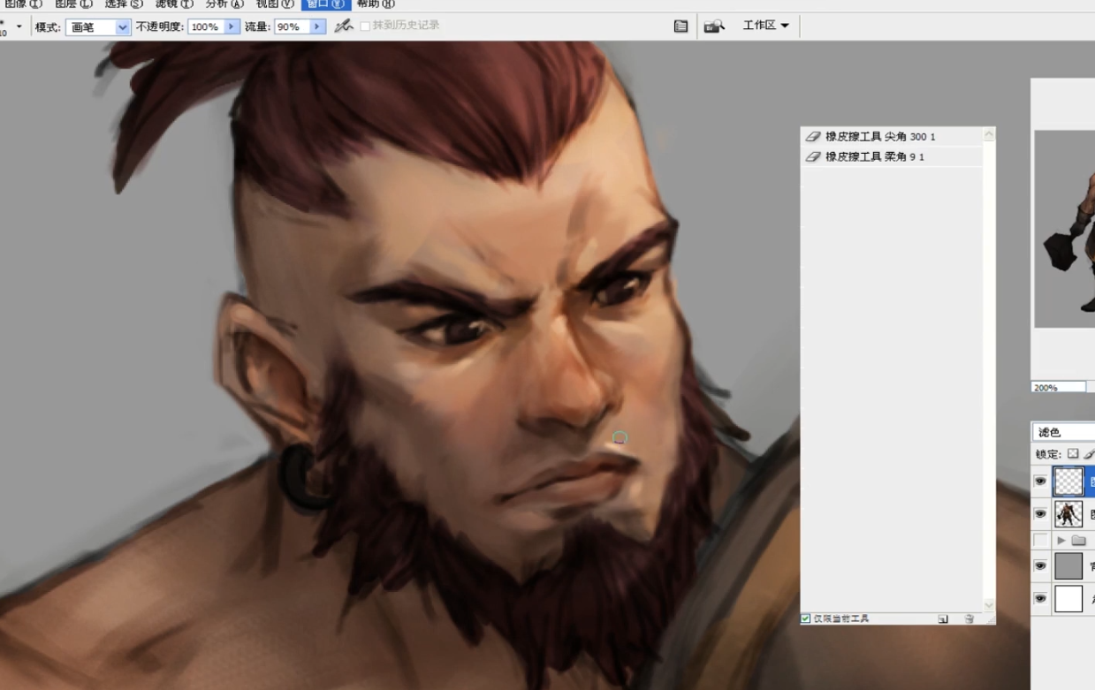The height and width of the screenshot is (690, 1095).
Task: Open the 滤色 layer blend mode dropdown
Action: tap(1063, 432)
